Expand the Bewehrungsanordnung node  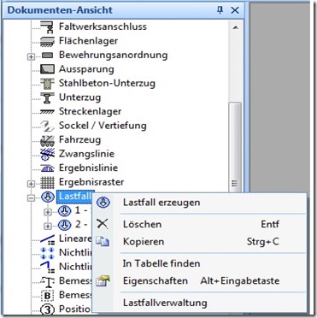click(x=31, y=56)
